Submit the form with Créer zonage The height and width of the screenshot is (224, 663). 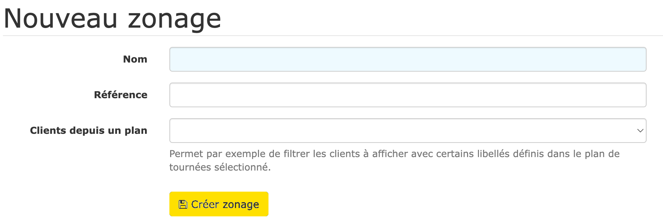point(219,204)
